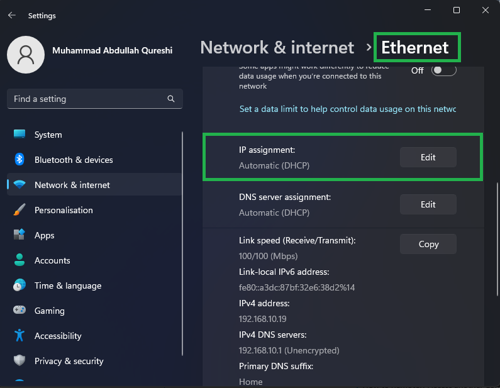
Task: Click the Time & language globe icon
Action: tap(19, 285)
